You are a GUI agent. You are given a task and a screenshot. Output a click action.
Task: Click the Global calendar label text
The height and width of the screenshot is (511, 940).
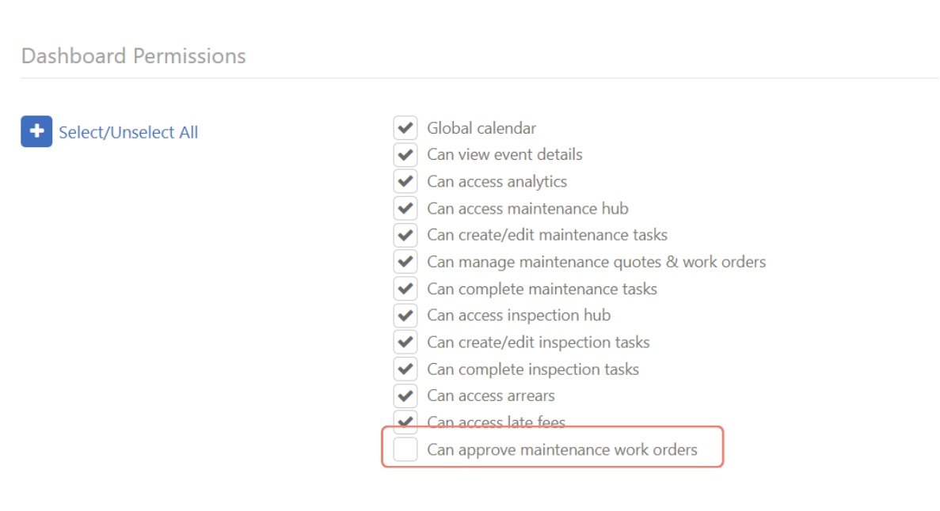pos(481,128)
